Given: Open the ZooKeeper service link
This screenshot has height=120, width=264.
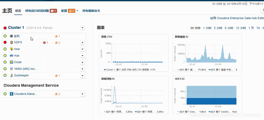Looking at the screenshot, I should (x=21, y=75).
